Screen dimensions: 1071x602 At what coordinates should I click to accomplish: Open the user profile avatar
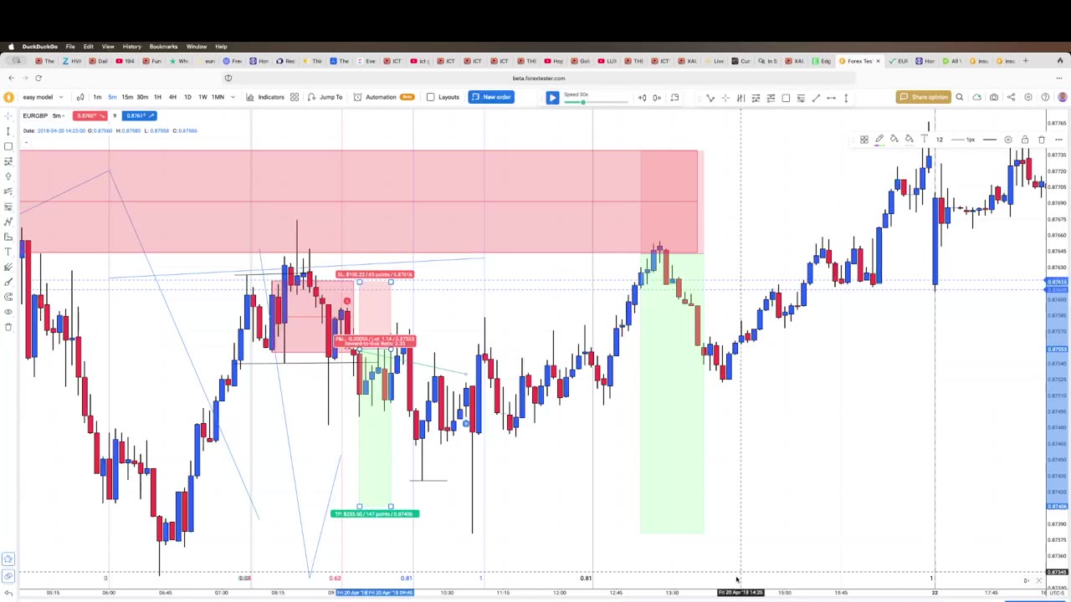point(1062,98)
